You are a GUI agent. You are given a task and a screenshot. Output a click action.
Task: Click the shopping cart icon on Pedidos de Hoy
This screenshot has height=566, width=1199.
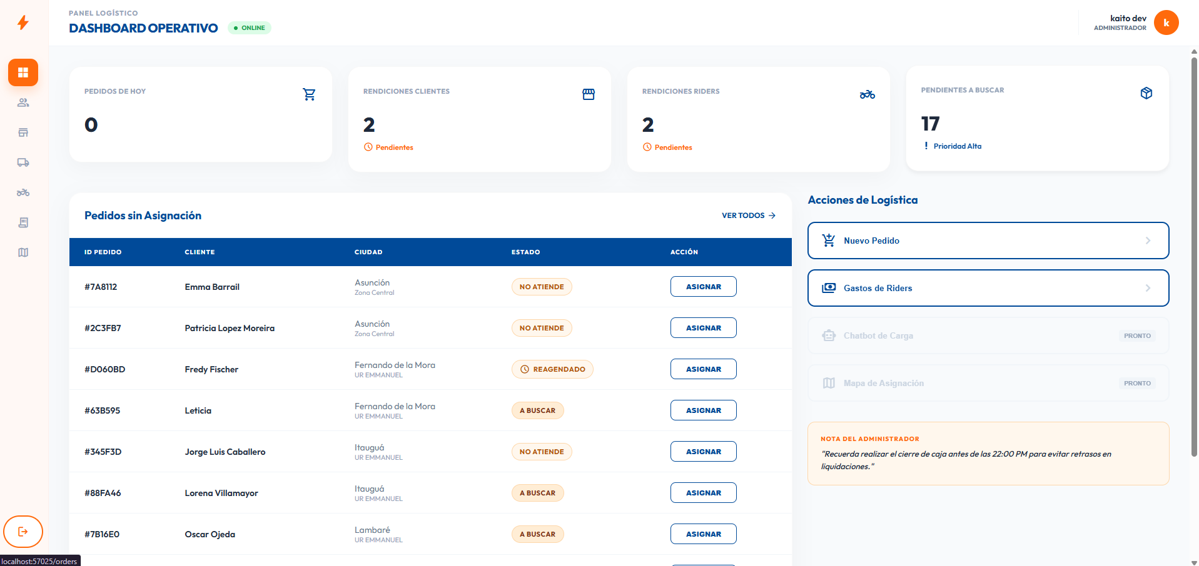point(309,94)
